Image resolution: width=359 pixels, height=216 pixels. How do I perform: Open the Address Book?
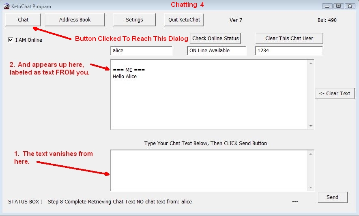pos(75,20)
